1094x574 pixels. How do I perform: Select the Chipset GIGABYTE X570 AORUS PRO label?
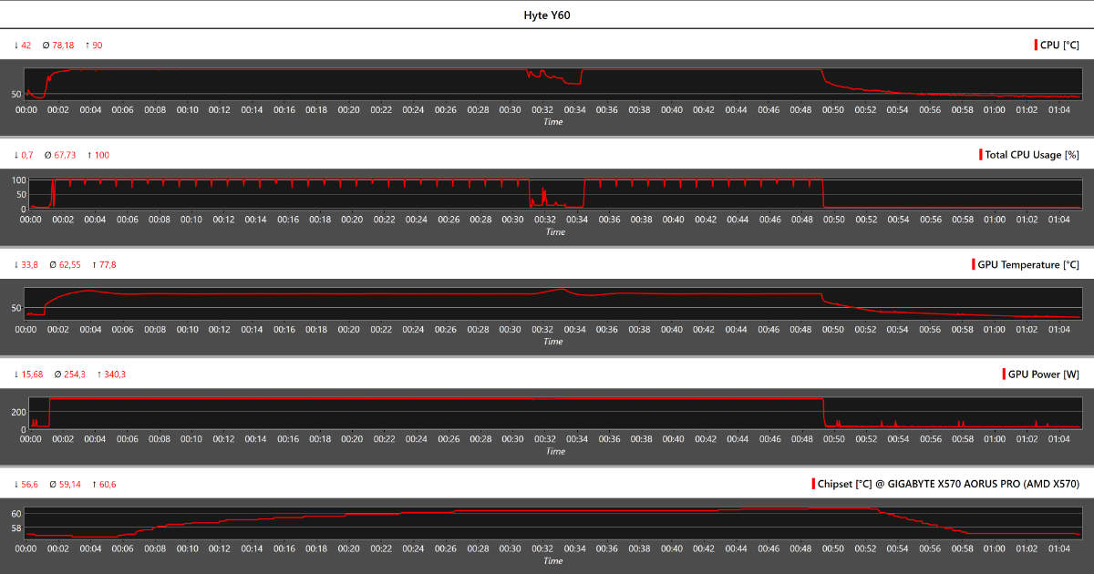949,484
